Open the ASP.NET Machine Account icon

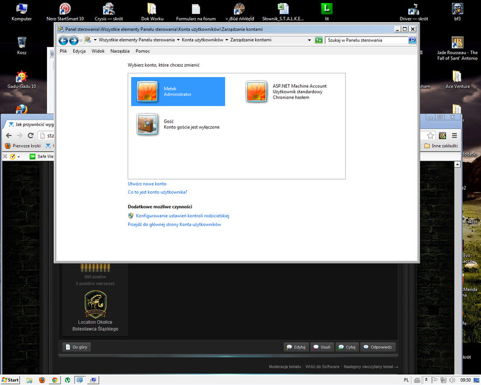[x=257, y=91]
